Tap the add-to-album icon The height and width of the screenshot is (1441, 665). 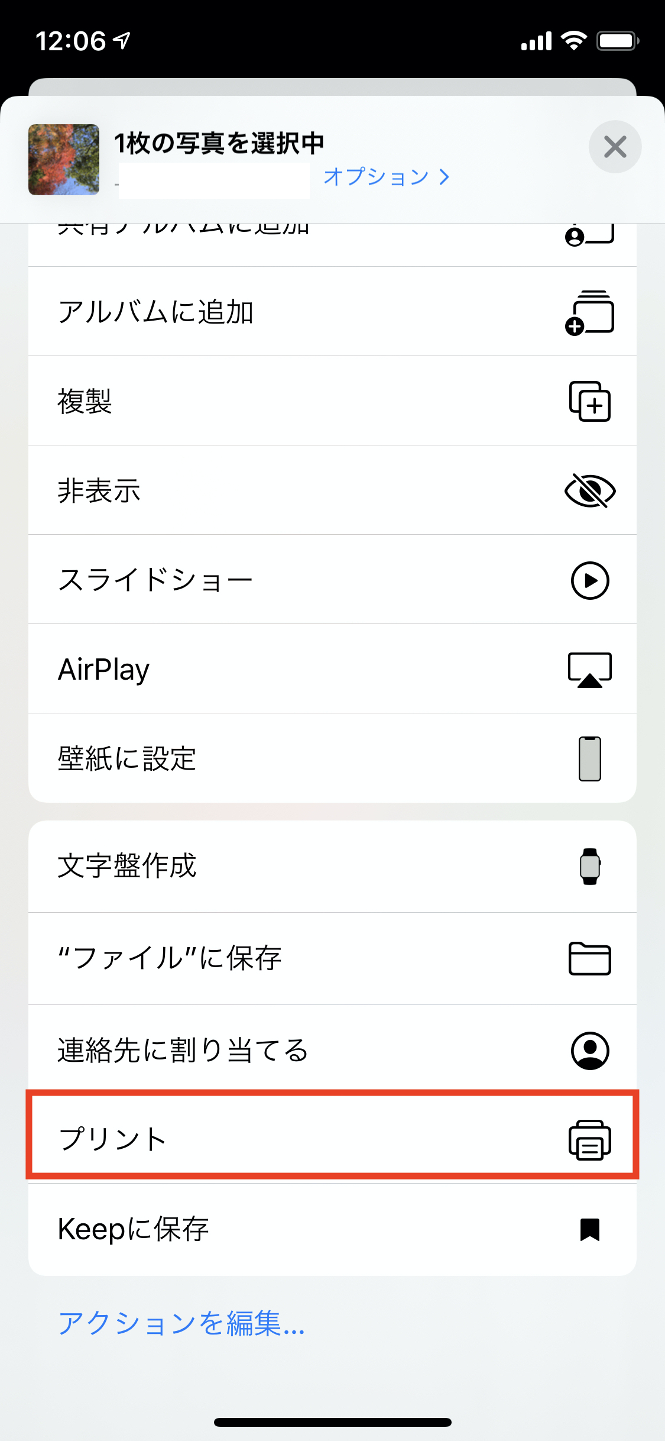(589, 312)
